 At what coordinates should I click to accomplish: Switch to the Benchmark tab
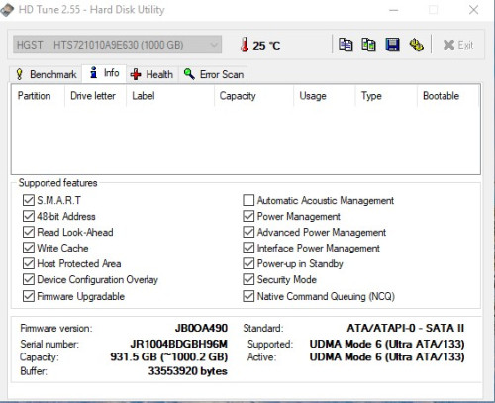(x=47, y=74)
